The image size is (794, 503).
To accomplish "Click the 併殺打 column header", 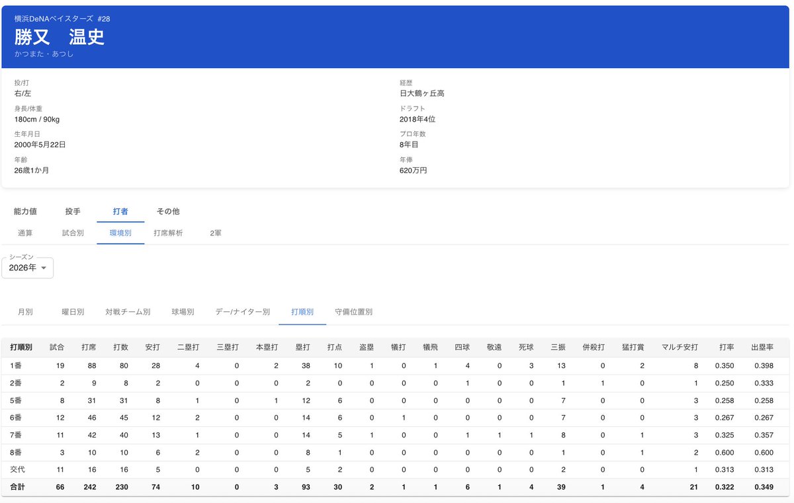I will click(594, 347).
